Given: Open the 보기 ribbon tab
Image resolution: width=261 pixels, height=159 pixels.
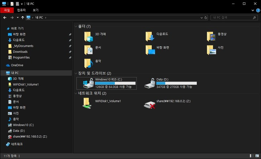Looking at the screenshot, I should 35,10.
